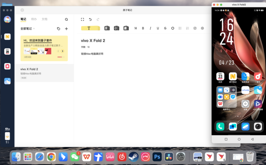Apply italic formatting to text
Screen dimensions: 266x165
pos(150,28)
